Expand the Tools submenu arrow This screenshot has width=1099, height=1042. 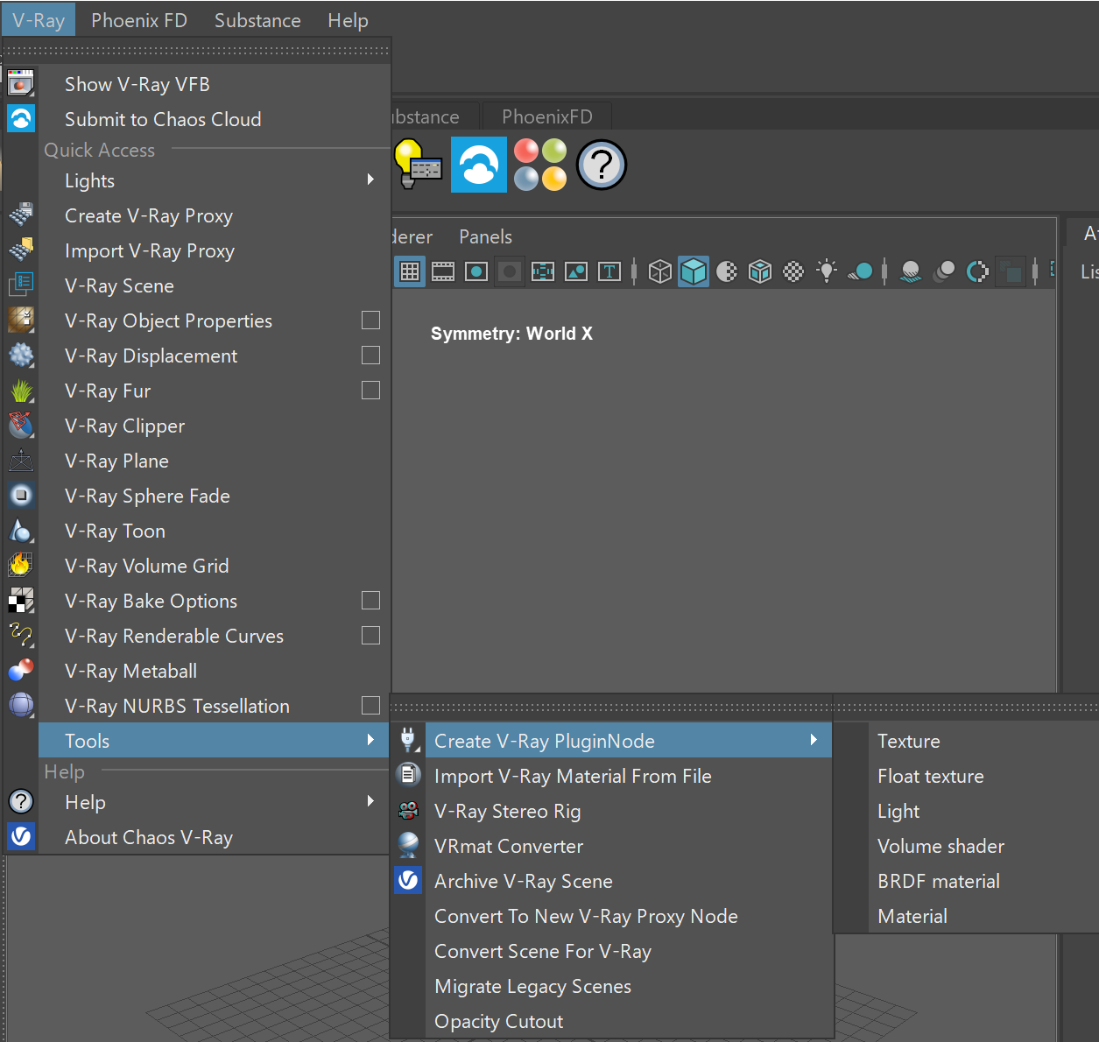(370, 740)
